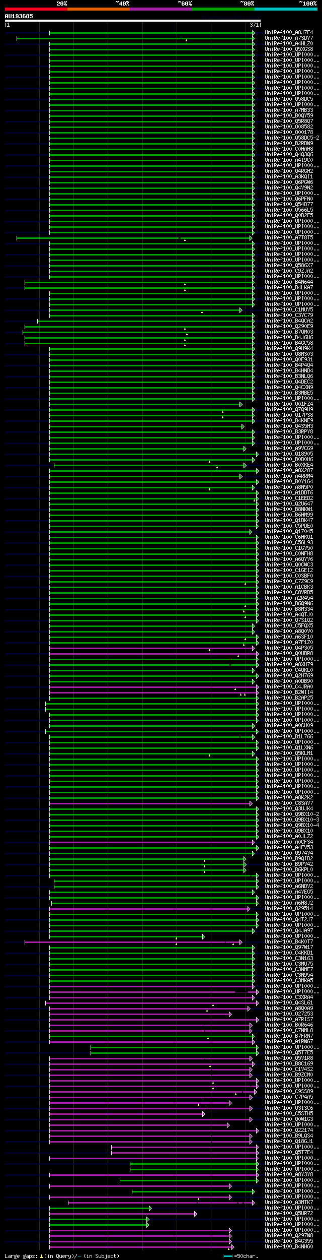
Task: Select the UniRef100_Q290E9 label
Action: (x=289, y=327)
